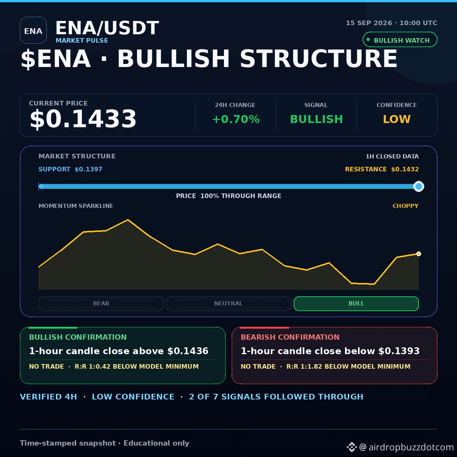Click the $0.1433 current price value
457x457 pixels.
(x=83, y=119)
